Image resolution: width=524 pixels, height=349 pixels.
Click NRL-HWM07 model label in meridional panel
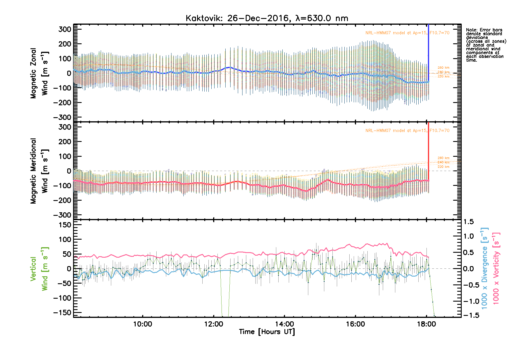[x=407, y=131]
